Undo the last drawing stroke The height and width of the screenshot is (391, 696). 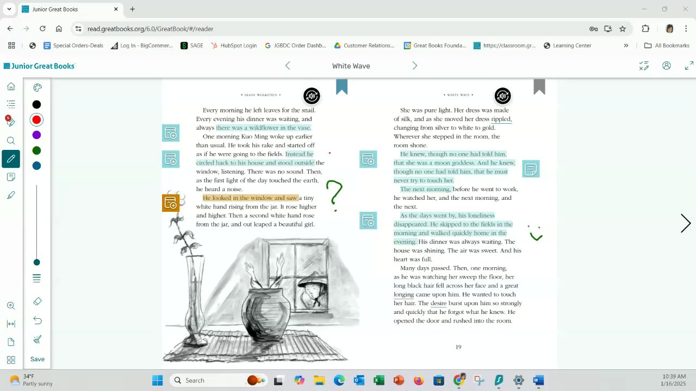38,320
